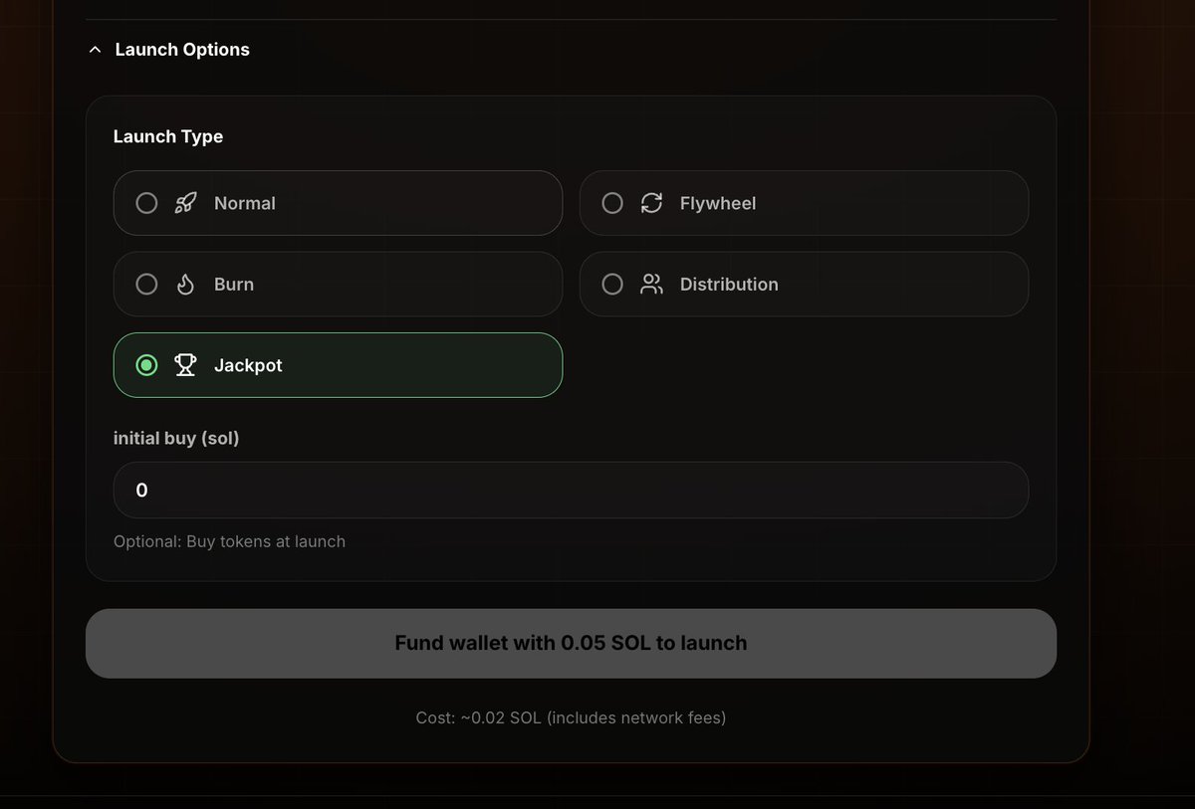This screenshot has height=809, width=1195.
Task: Select the Distribution radio button
Action: coord(612,285)
